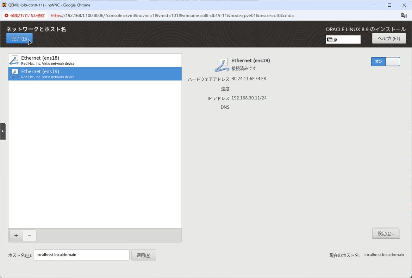The image size is (412, 278).
Task: Click the ハードウェアアドレス label
Action: [208, 79]
